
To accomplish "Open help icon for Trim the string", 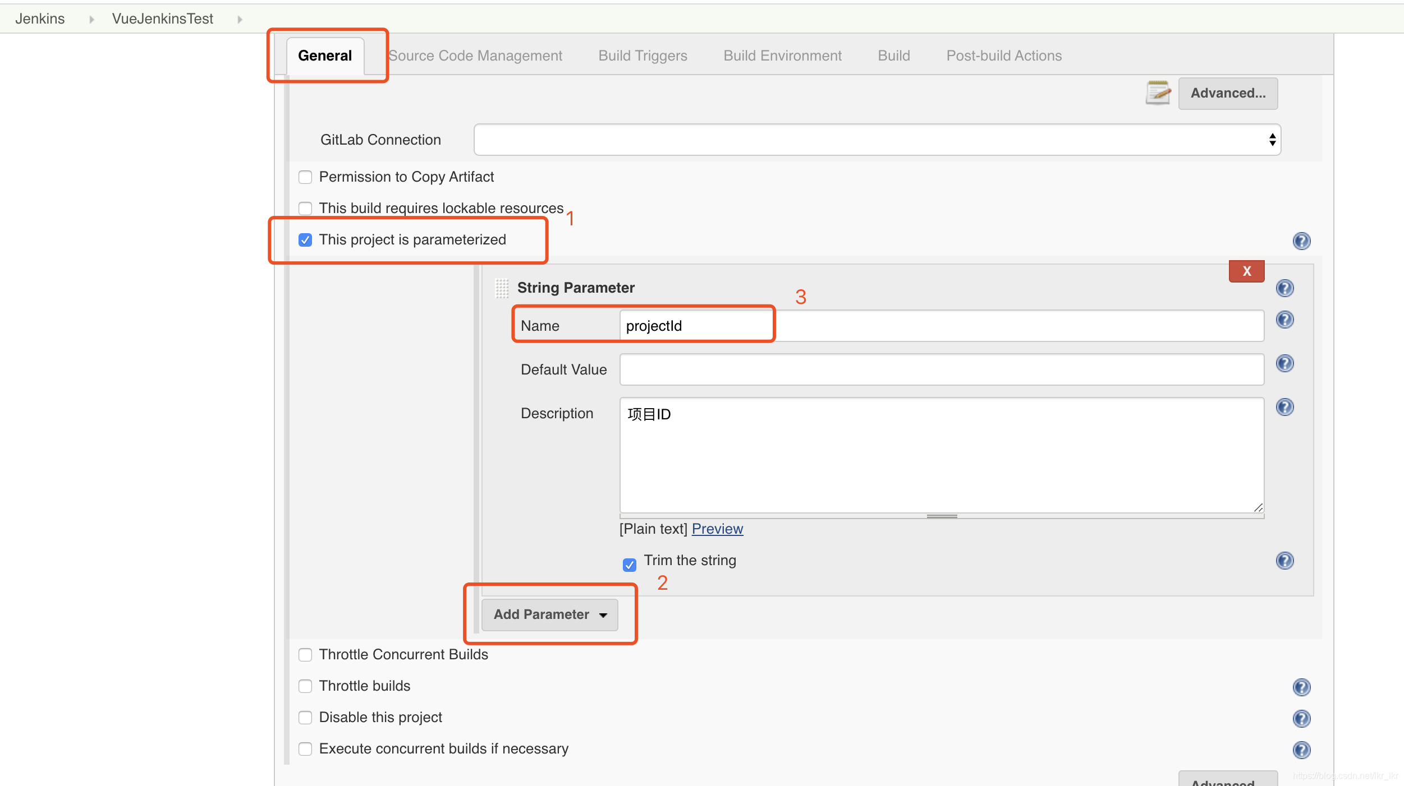I will pyautogui.click(x=1284, y=561).
